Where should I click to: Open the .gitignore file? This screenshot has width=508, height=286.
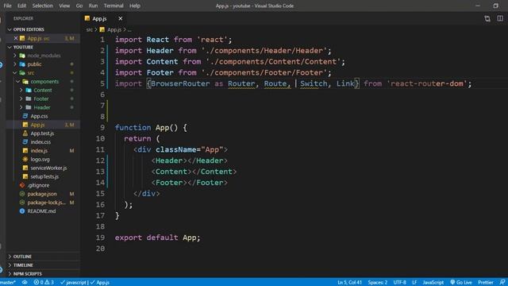point(38,185)
